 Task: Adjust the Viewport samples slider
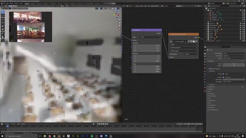pyautogui.click(x=234, y=66)
